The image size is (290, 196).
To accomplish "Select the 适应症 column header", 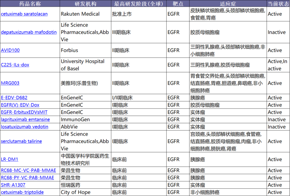I will (228, 3).
